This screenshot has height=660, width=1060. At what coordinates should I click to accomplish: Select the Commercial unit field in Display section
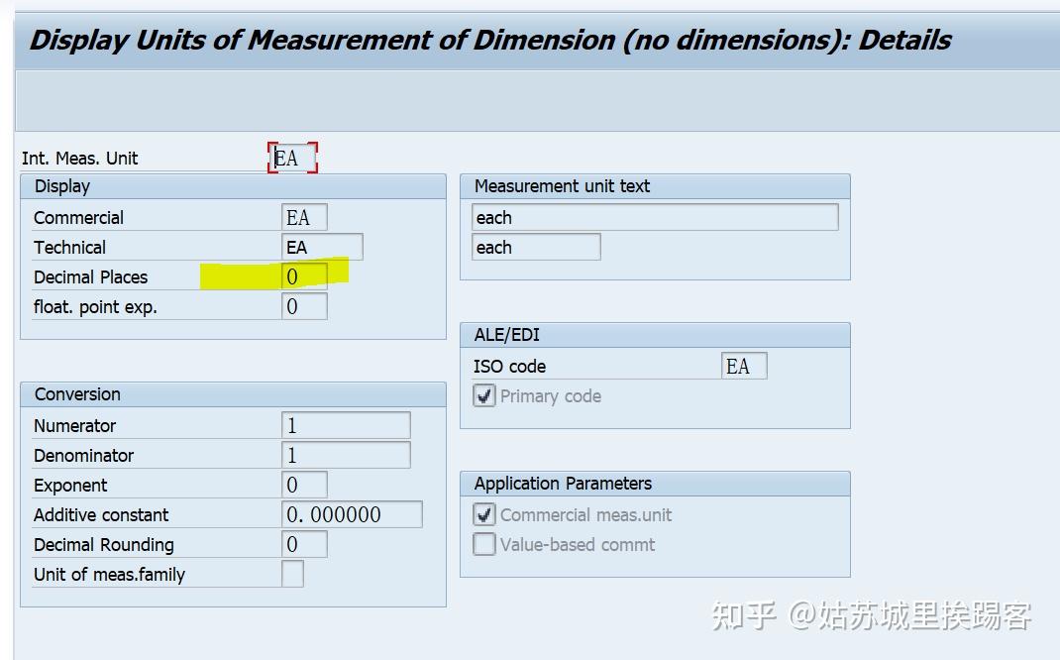[x=303, y=217]
